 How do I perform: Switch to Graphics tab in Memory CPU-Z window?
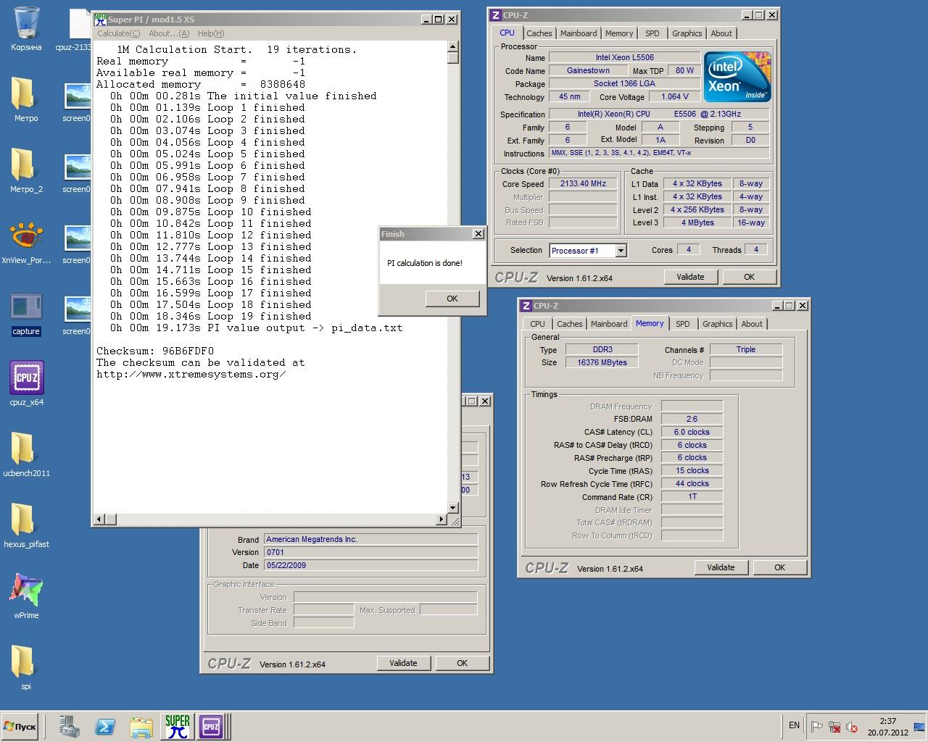[717, 324]
